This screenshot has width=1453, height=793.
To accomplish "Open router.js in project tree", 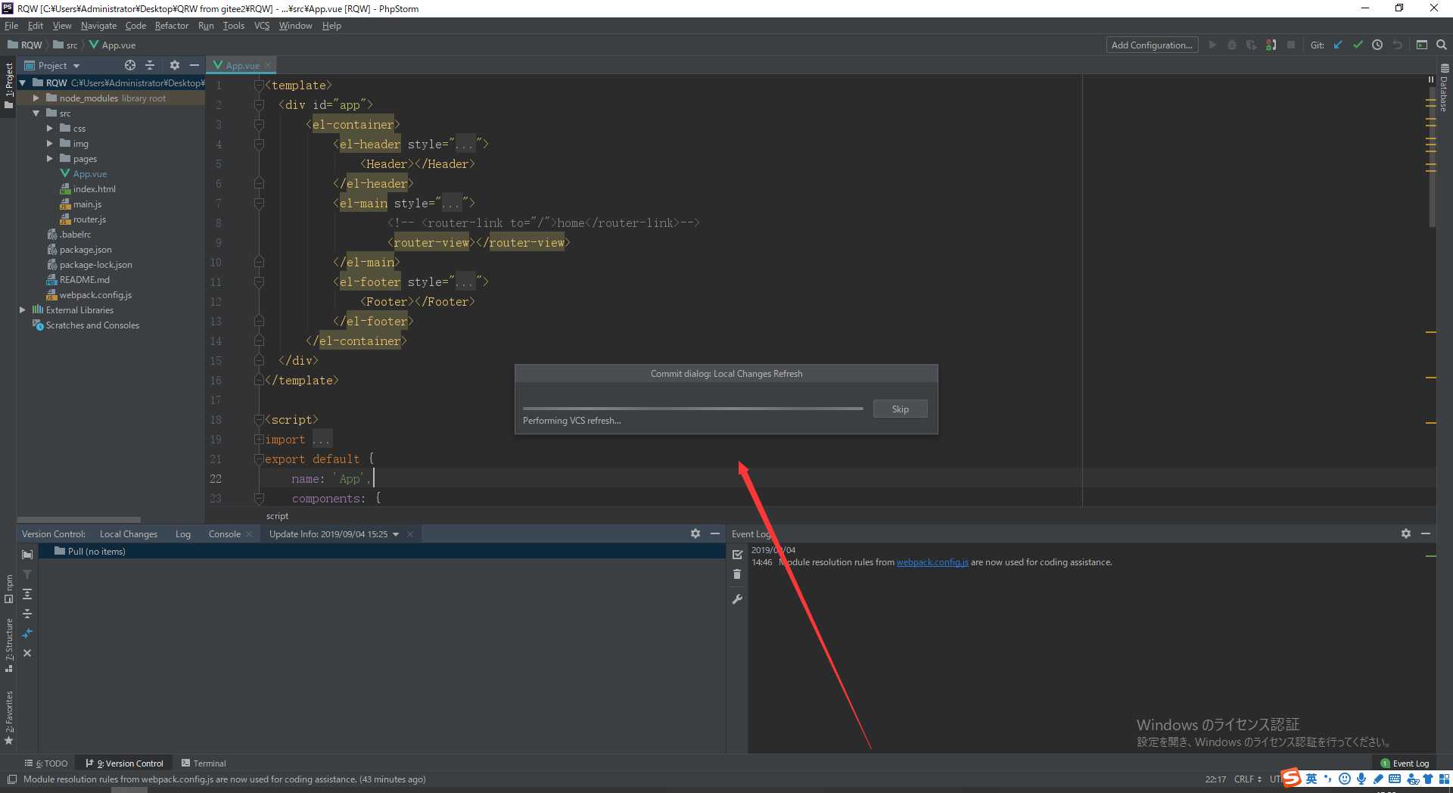I will 89,219.
